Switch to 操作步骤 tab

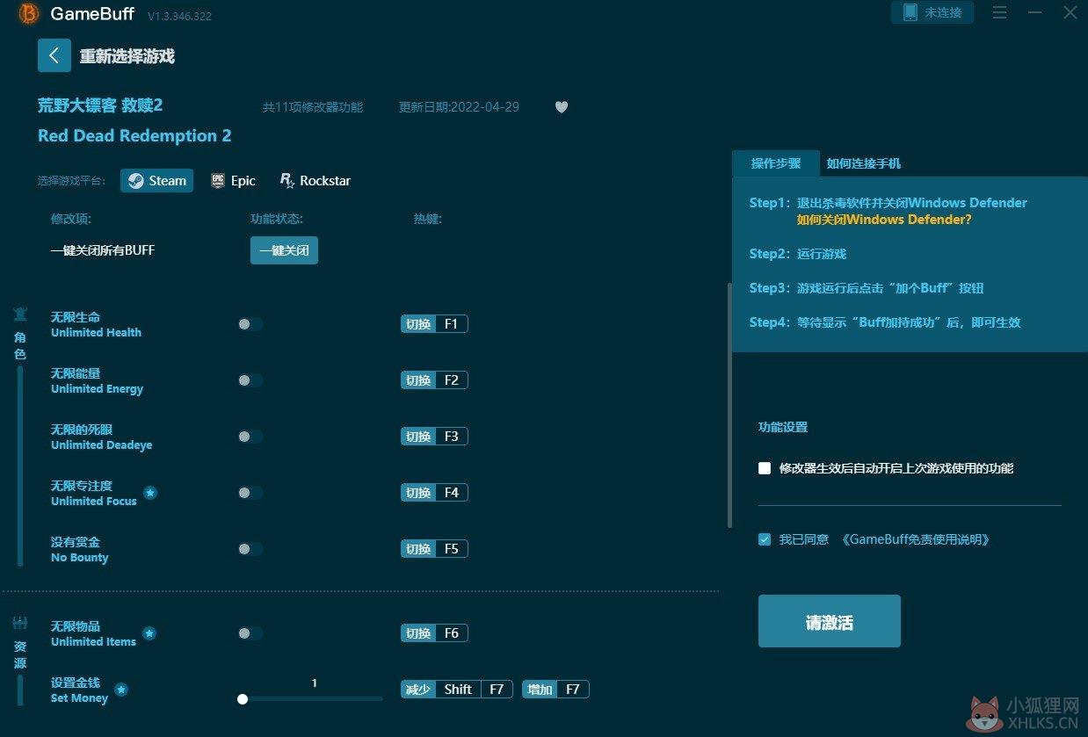tap(775, 163)
